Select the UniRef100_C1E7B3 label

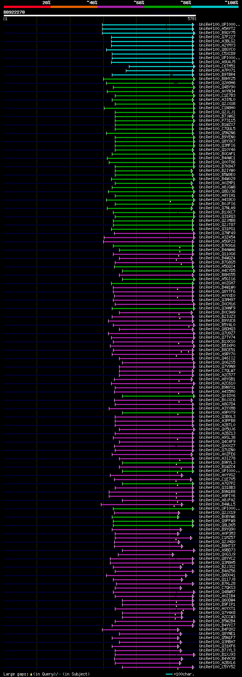pos(217,96)
